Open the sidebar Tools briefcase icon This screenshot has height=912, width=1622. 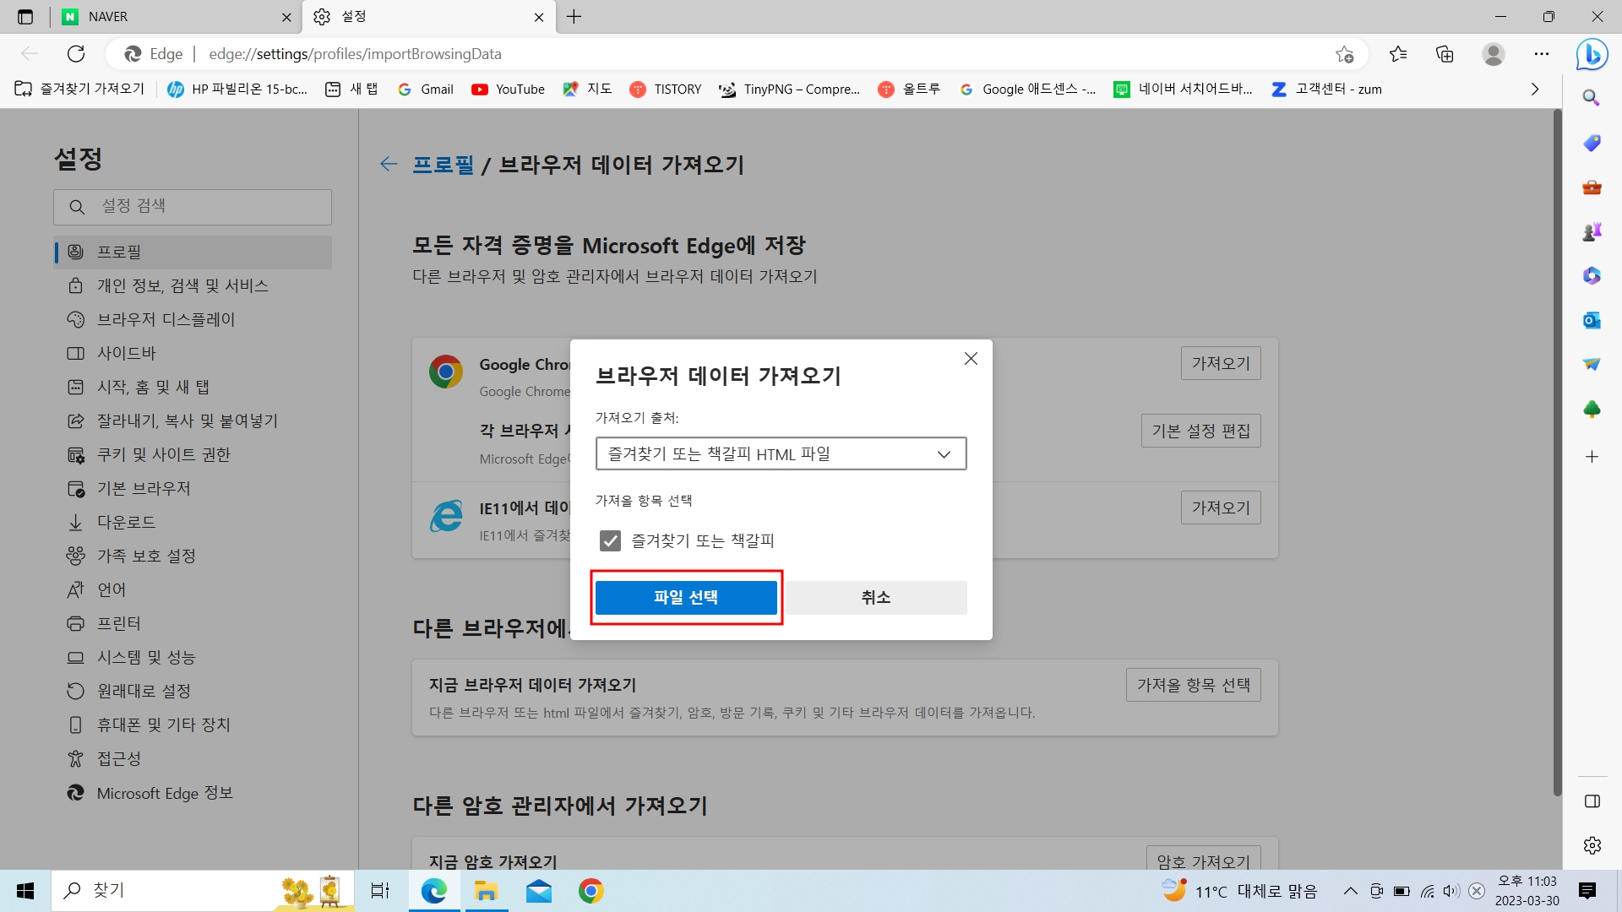tap(1592, 187)
